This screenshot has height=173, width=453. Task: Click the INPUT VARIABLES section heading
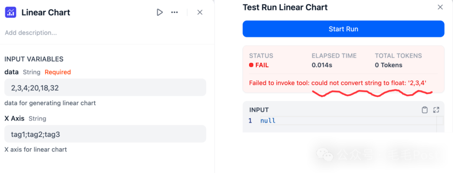click(x=34, y=59)
